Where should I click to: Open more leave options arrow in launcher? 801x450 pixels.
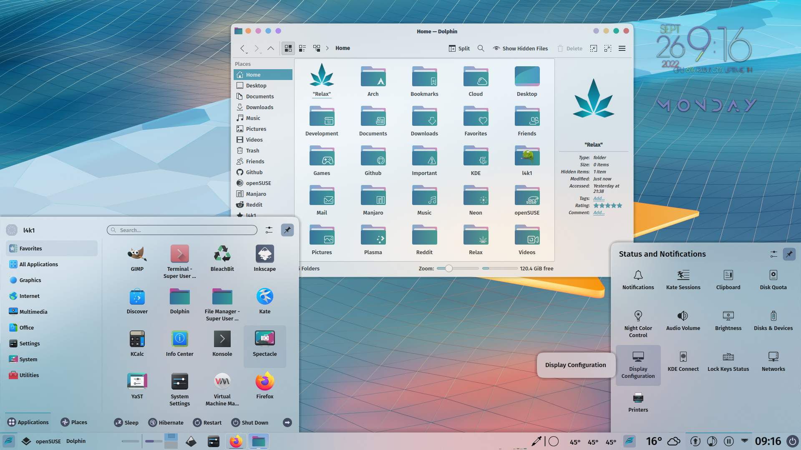click(x=287, y=422)
